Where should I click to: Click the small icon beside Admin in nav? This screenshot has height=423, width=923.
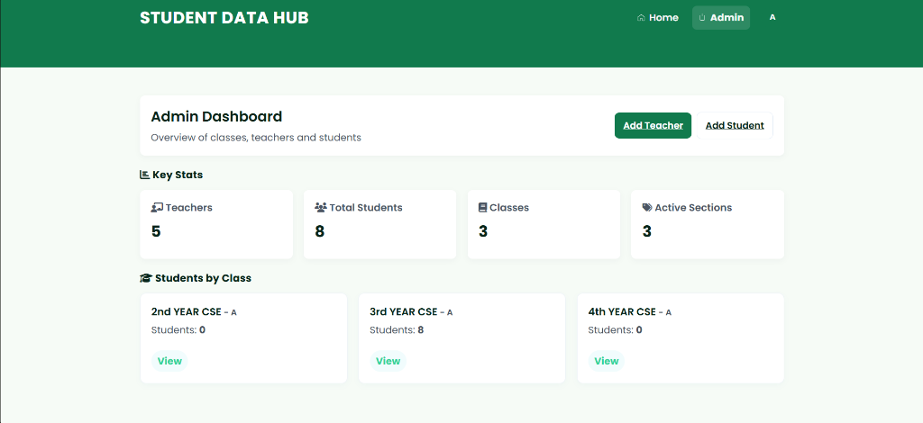pyautogui.click(x=701, y=18)
